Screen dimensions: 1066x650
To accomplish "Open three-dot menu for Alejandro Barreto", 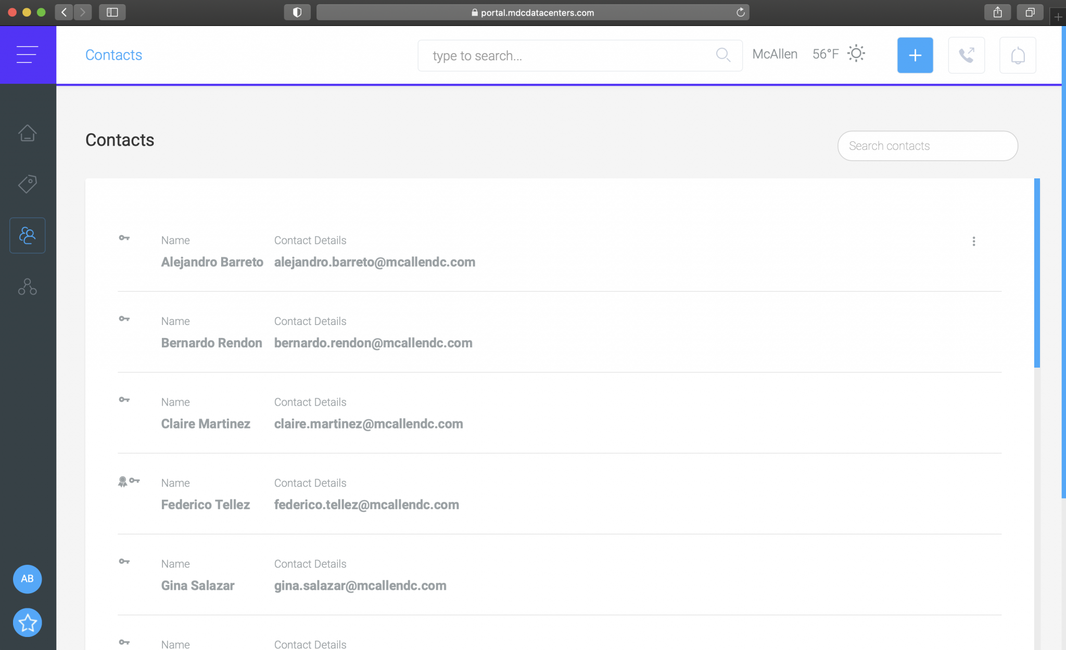I will point(973,241).
